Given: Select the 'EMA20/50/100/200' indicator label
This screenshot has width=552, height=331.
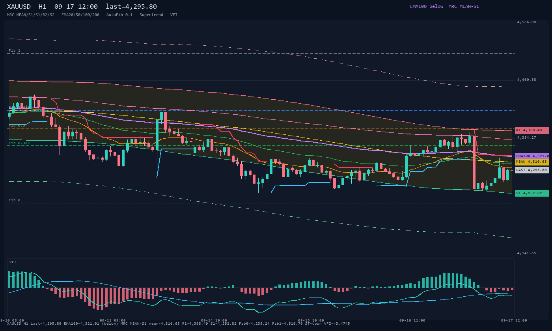Looking at the screenshot, I should (x=80, y=15).
